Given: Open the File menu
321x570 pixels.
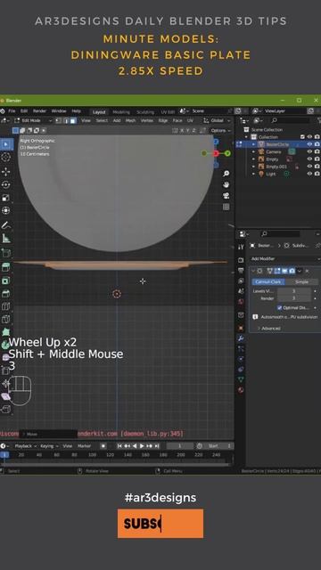Looking at the screenshot, I should [x=12, y=111].
